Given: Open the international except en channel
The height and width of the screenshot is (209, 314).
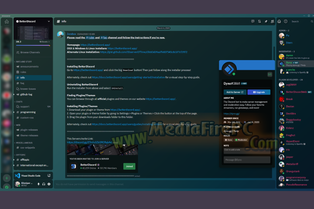Looking at the screenshot, I should click(x=33, y=165).
